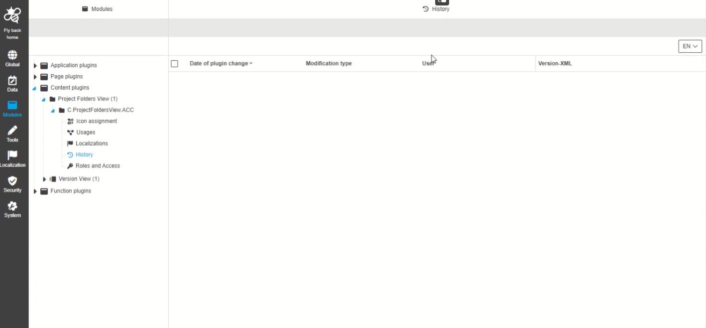Click the User column header
This screenshot has height=328, width=706.
[428, 63]
